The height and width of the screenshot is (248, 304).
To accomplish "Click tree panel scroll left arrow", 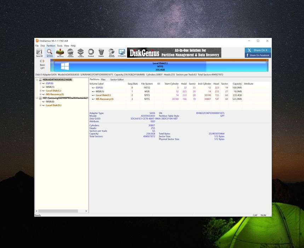I will 37,211.
